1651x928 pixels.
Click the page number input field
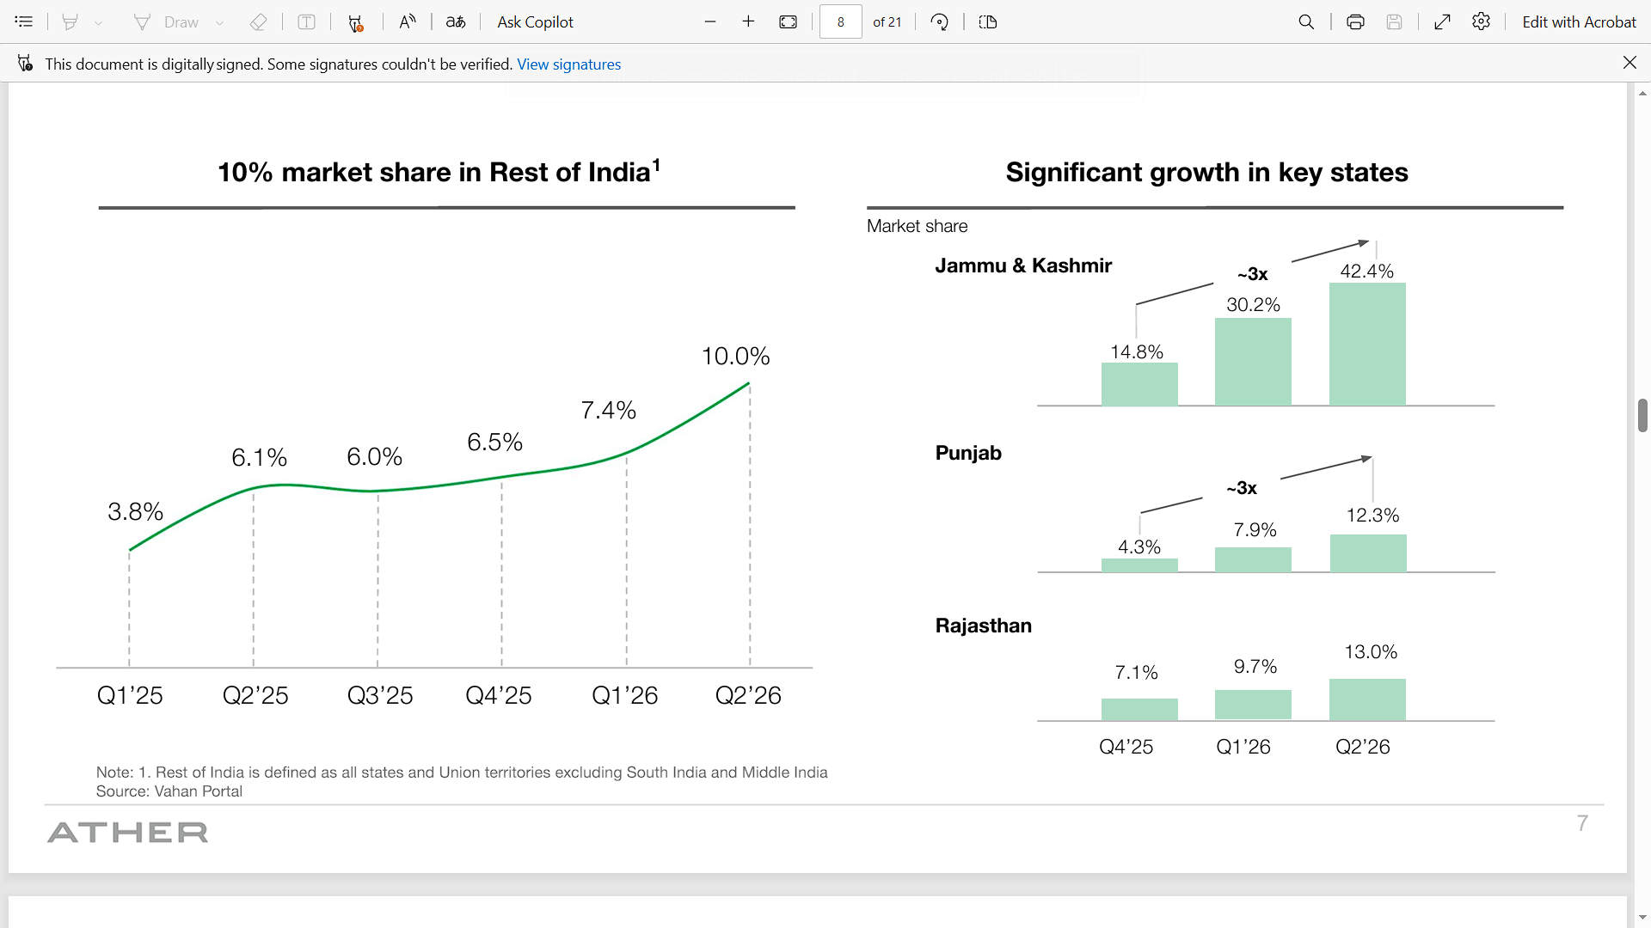tap(840, 21)
